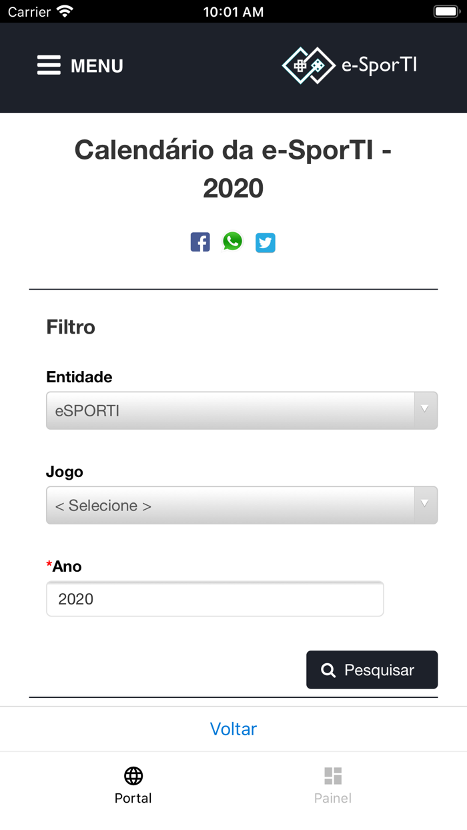Share the calendar on WhatsApp
Image resolution: width=467 pixels, height=830 pixels.
tap(232, 242)
